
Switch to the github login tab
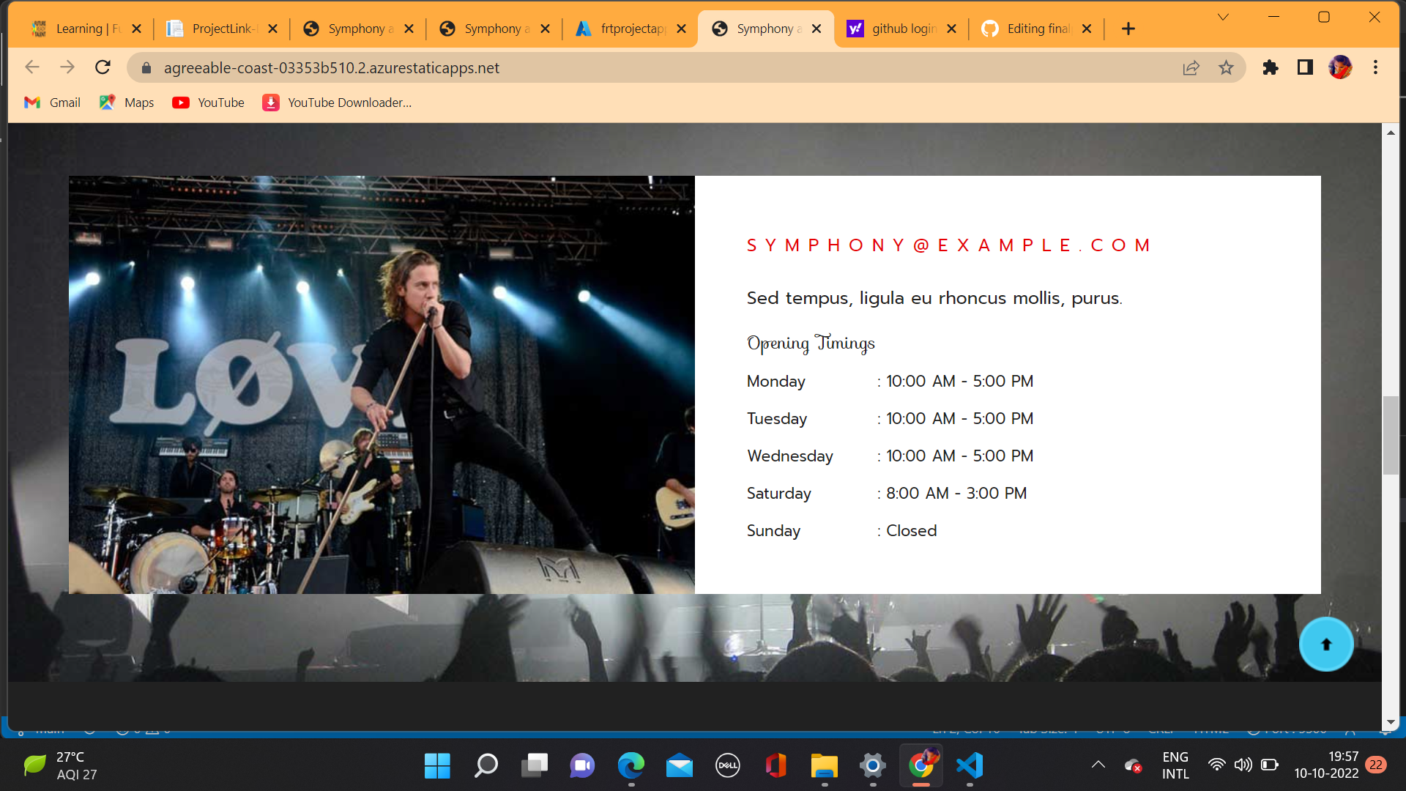click(x=902, y=29)
